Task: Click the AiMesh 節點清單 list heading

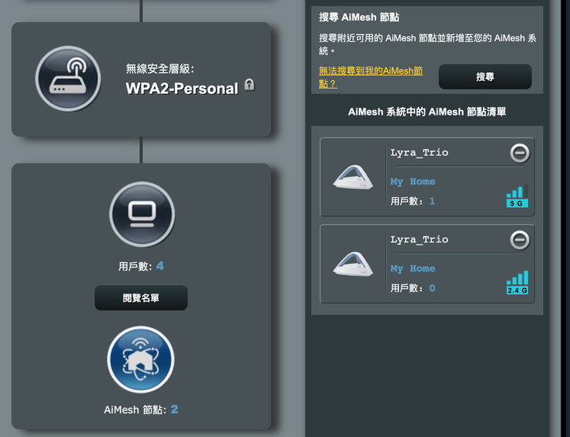Action: pyautogui.click(x=427, y=112)
